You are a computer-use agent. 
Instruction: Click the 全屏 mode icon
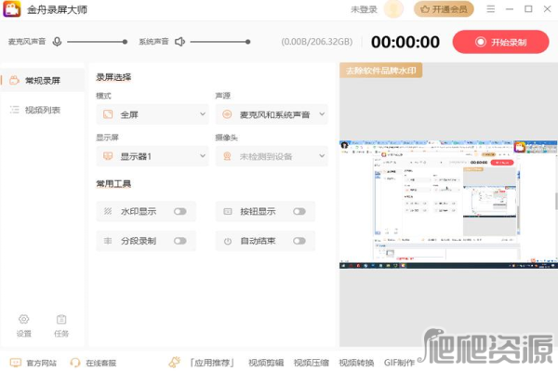point(108,114)
